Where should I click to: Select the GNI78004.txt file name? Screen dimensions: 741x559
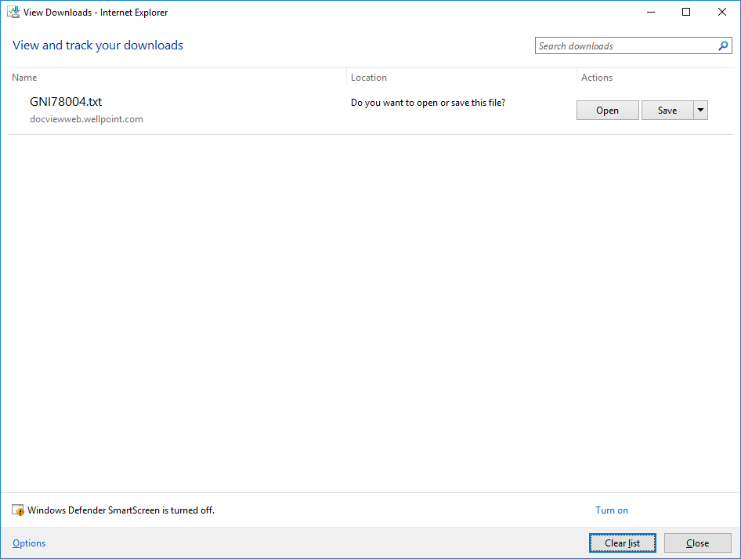point(65,101)
